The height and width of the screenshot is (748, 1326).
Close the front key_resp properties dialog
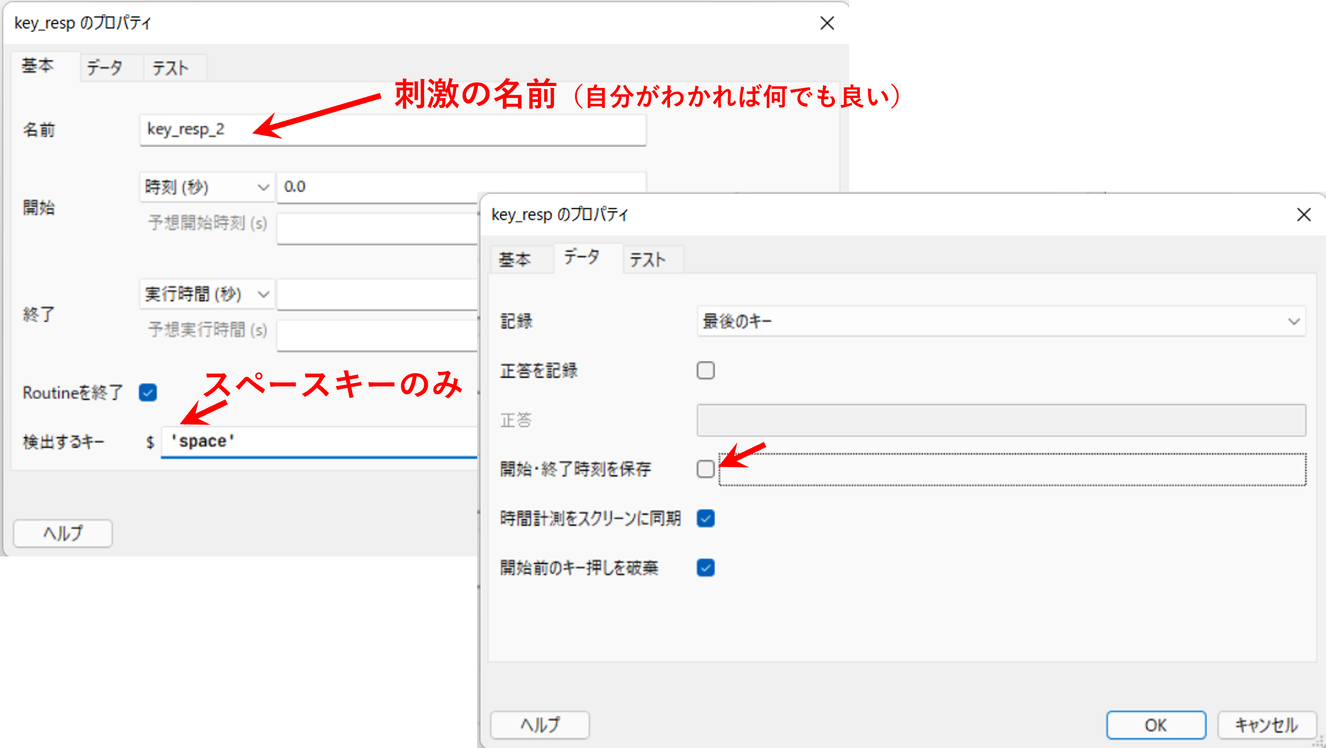[x=1304, y=215]
